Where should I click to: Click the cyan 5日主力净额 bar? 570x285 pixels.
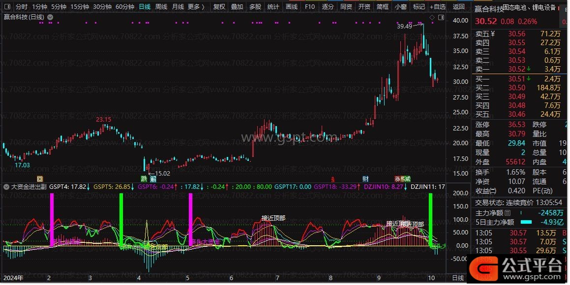pyautogui.click(x=526, y=222)
